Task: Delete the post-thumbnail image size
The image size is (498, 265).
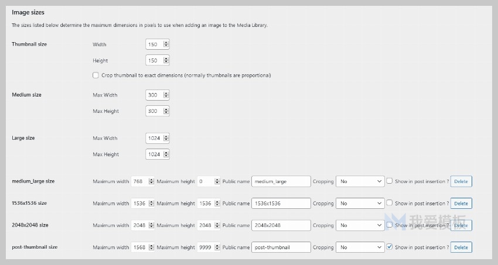Action: 461,247
